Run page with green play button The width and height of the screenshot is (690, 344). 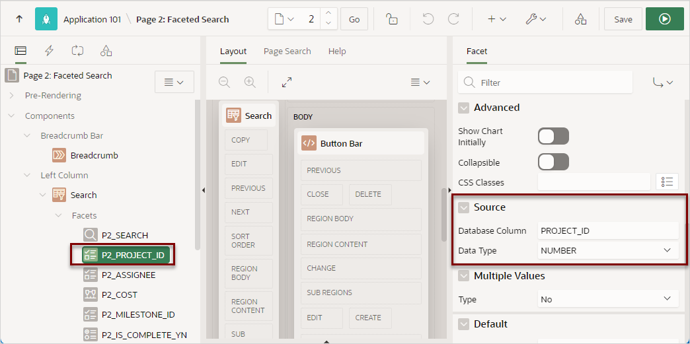(x=664, y=19)
